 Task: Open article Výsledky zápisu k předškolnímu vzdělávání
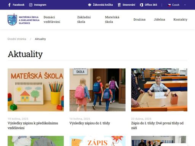[x=33, y=125]
